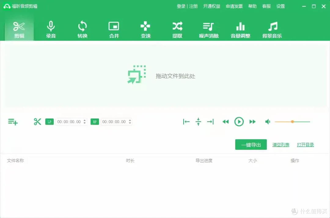Click 登录 in the title bar
The width and height of the screenshot is (330, 218).
[181, 6]
